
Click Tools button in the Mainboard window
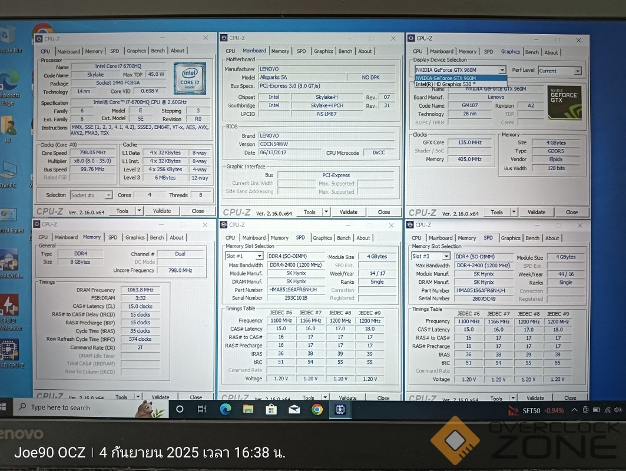coord(309,212)
